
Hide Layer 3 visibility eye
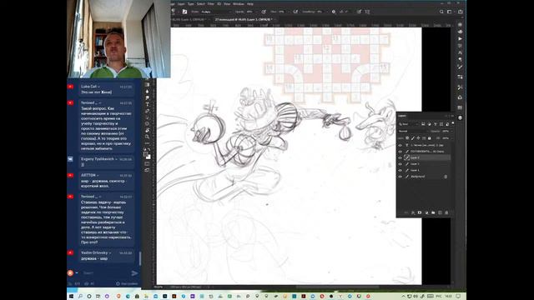tap(400, 157)
